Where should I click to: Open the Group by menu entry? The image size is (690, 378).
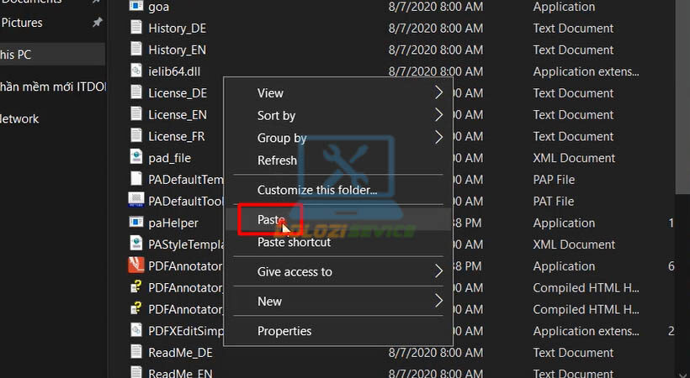(338, 138)
